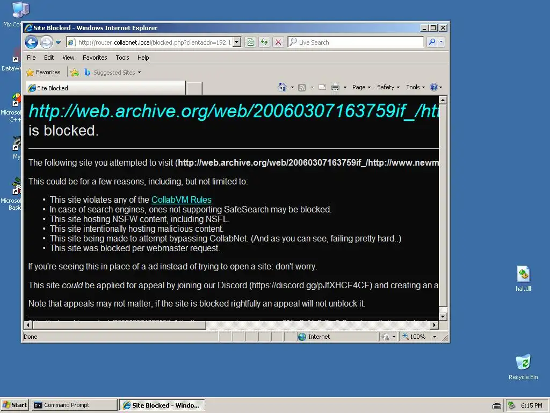Viewport: 550px width, 413px height.
Task: Open the View menu
Action: 68,58
